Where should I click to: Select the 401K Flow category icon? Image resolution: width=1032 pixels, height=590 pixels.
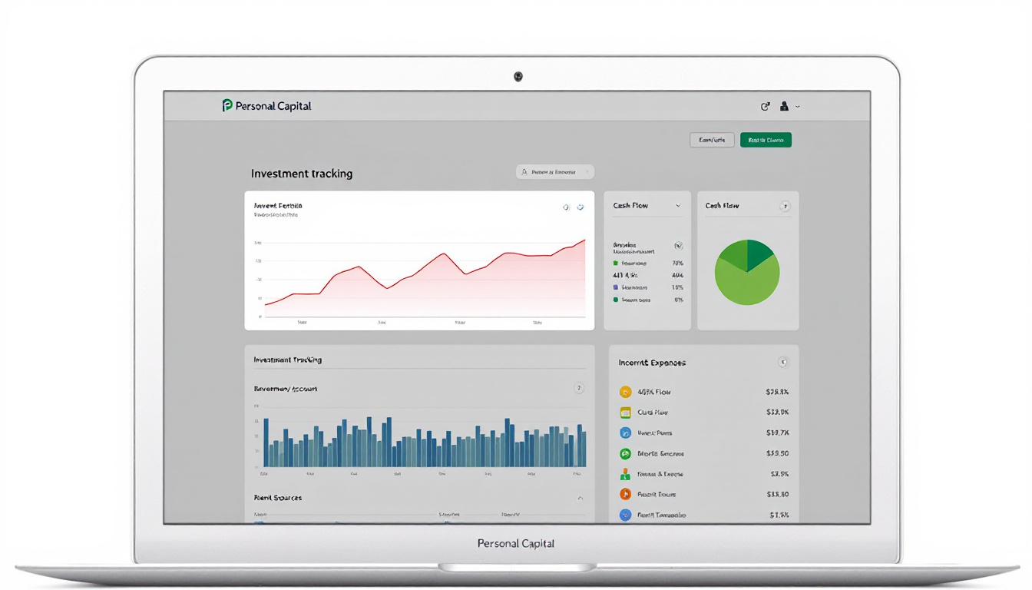625,392
